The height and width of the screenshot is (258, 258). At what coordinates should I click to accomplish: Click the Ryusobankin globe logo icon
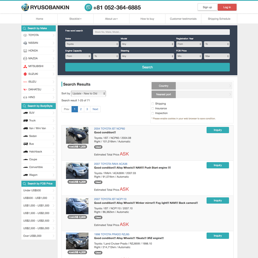click(x=25, y=8)
